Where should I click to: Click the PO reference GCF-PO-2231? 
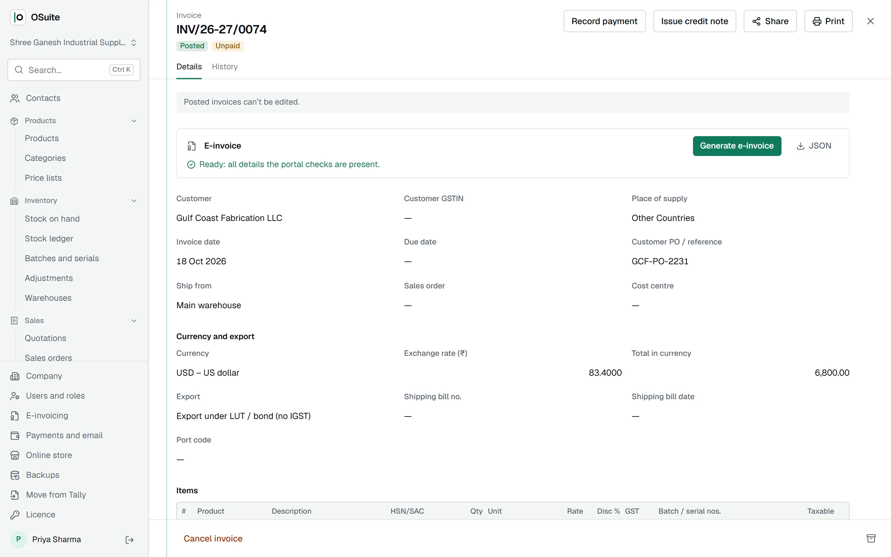click(660, 261)
